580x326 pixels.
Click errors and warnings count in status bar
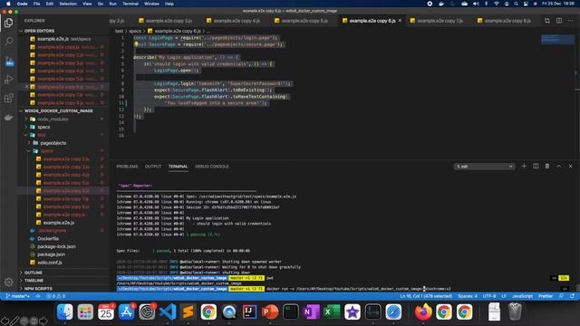[55, 296]
